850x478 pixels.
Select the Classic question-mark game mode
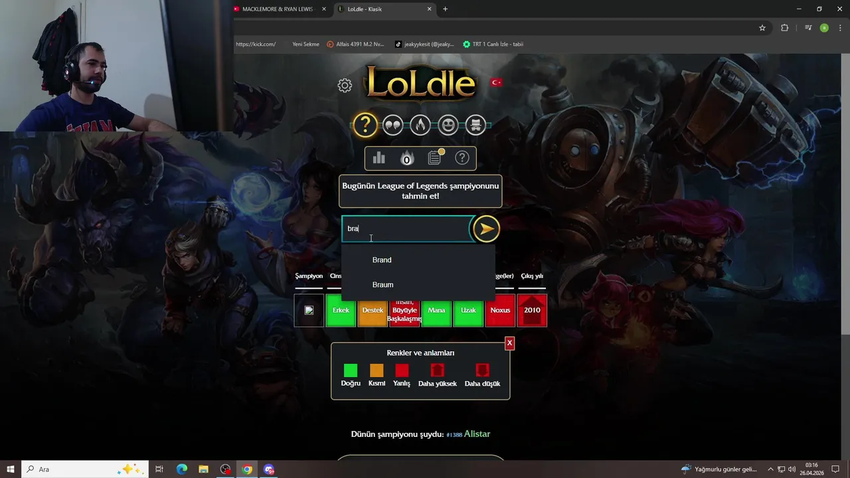tap(365, 125)
